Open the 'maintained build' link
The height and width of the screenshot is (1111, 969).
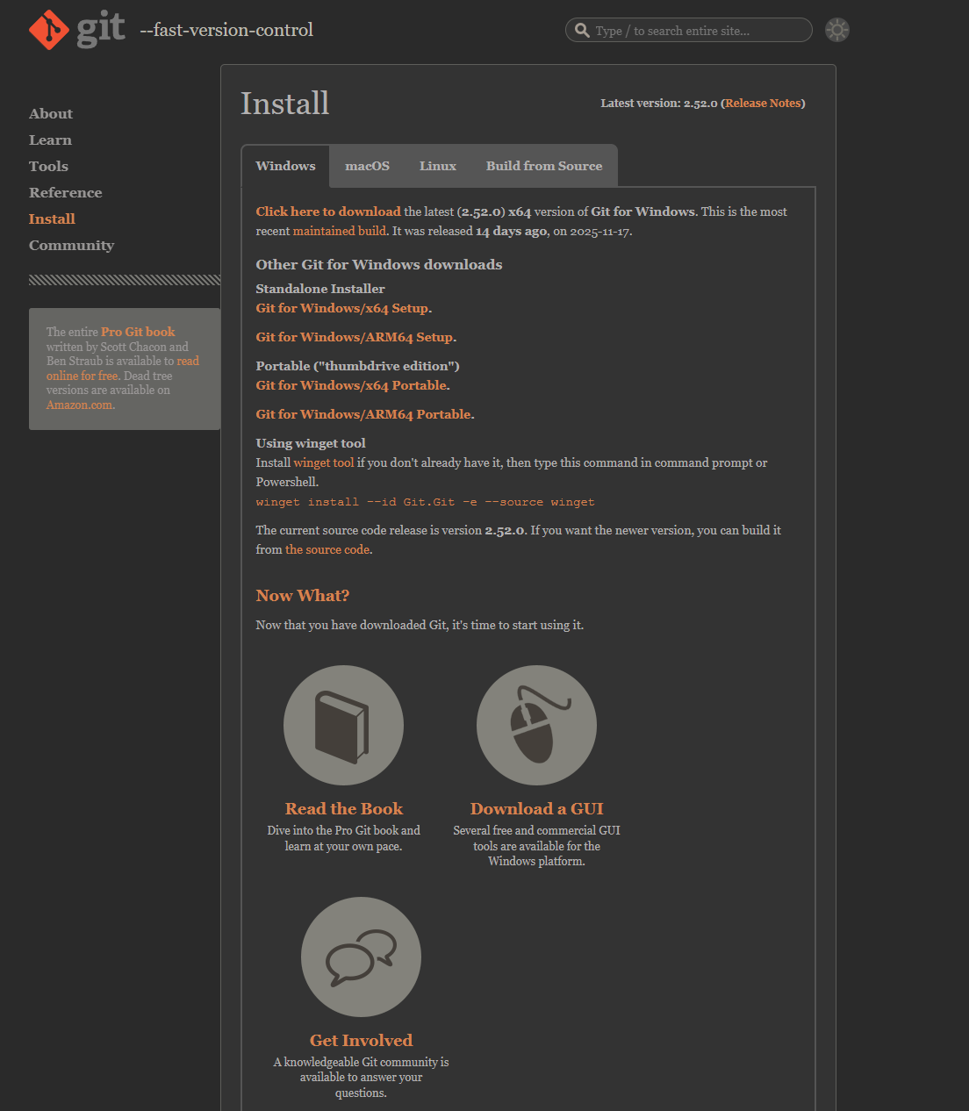coord(340,232)
